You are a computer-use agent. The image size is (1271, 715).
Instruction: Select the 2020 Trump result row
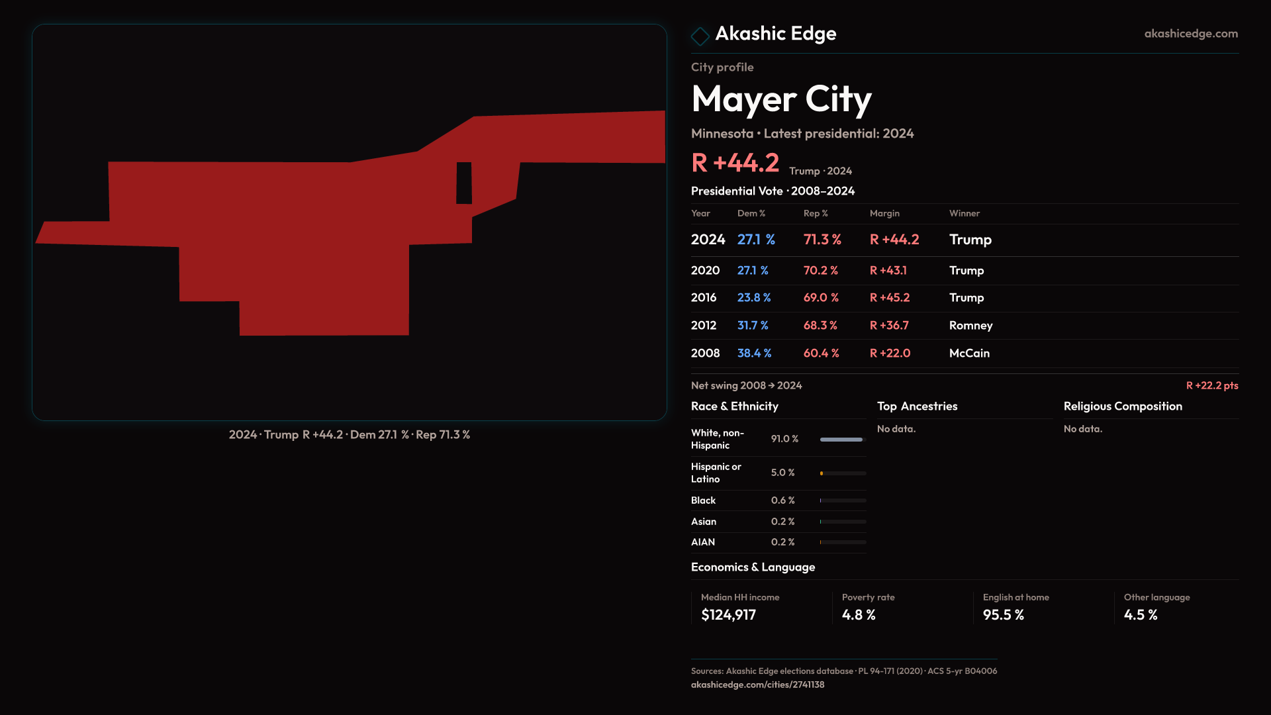966,270
